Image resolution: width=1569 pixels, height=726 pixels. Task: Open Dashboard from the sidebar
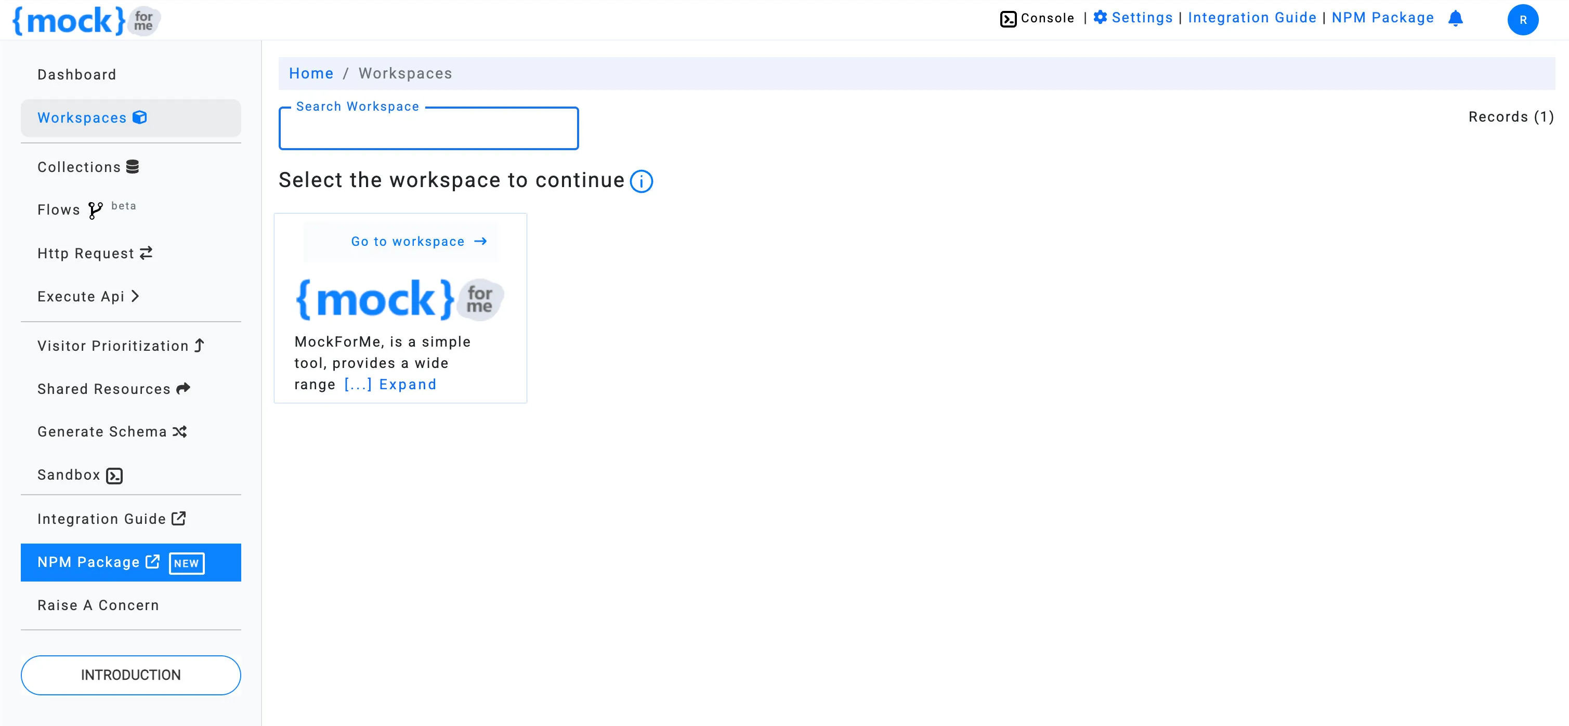(x=131, y=74)
